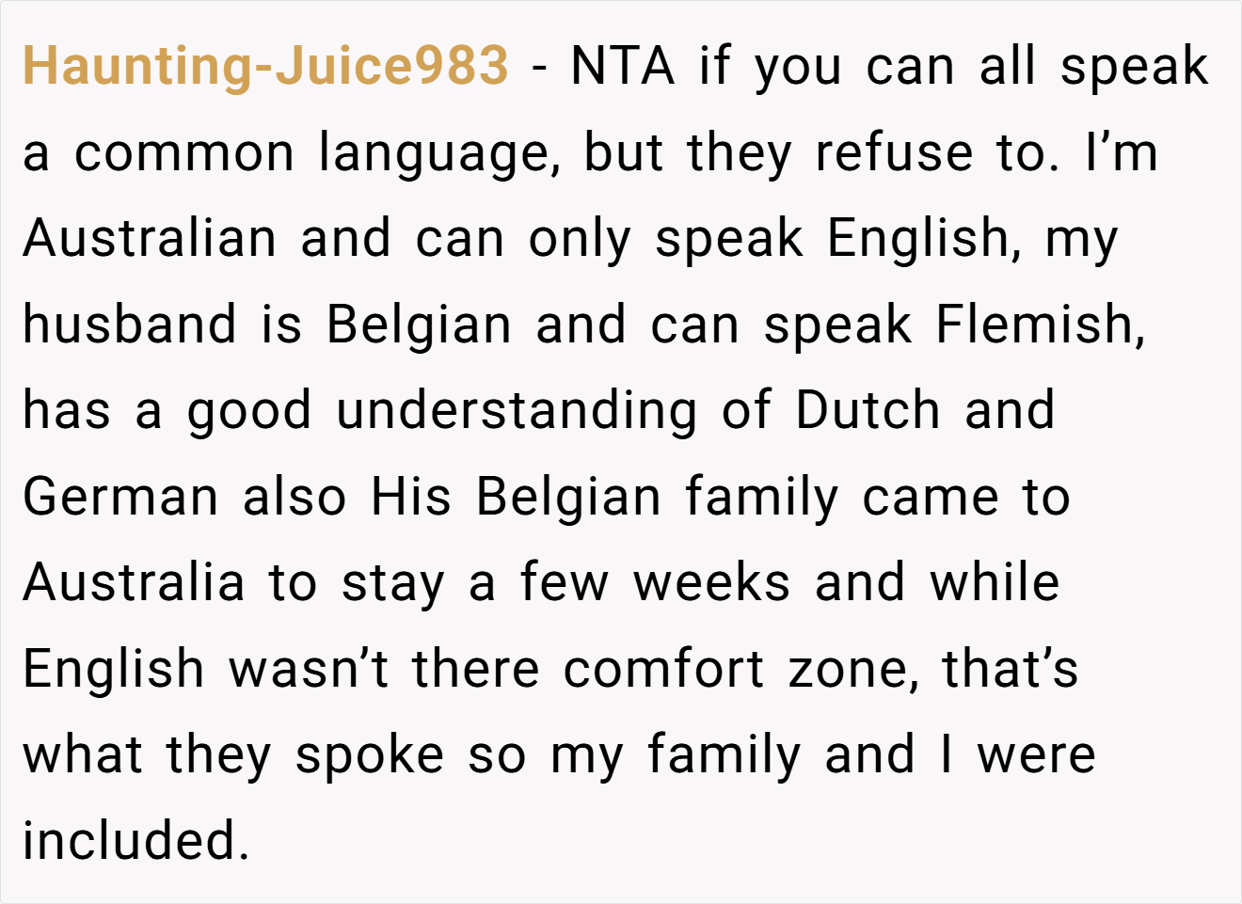The height and width of the screenshot is (904, 1242).
Task: Click the phrase 'comfort zone,'
Action: 742,671
